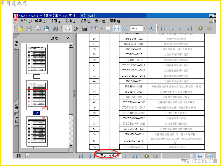The height and width of the screenshot is (166, 221).
Task: Open the 文档(D) menu
Action: (71, 21)
